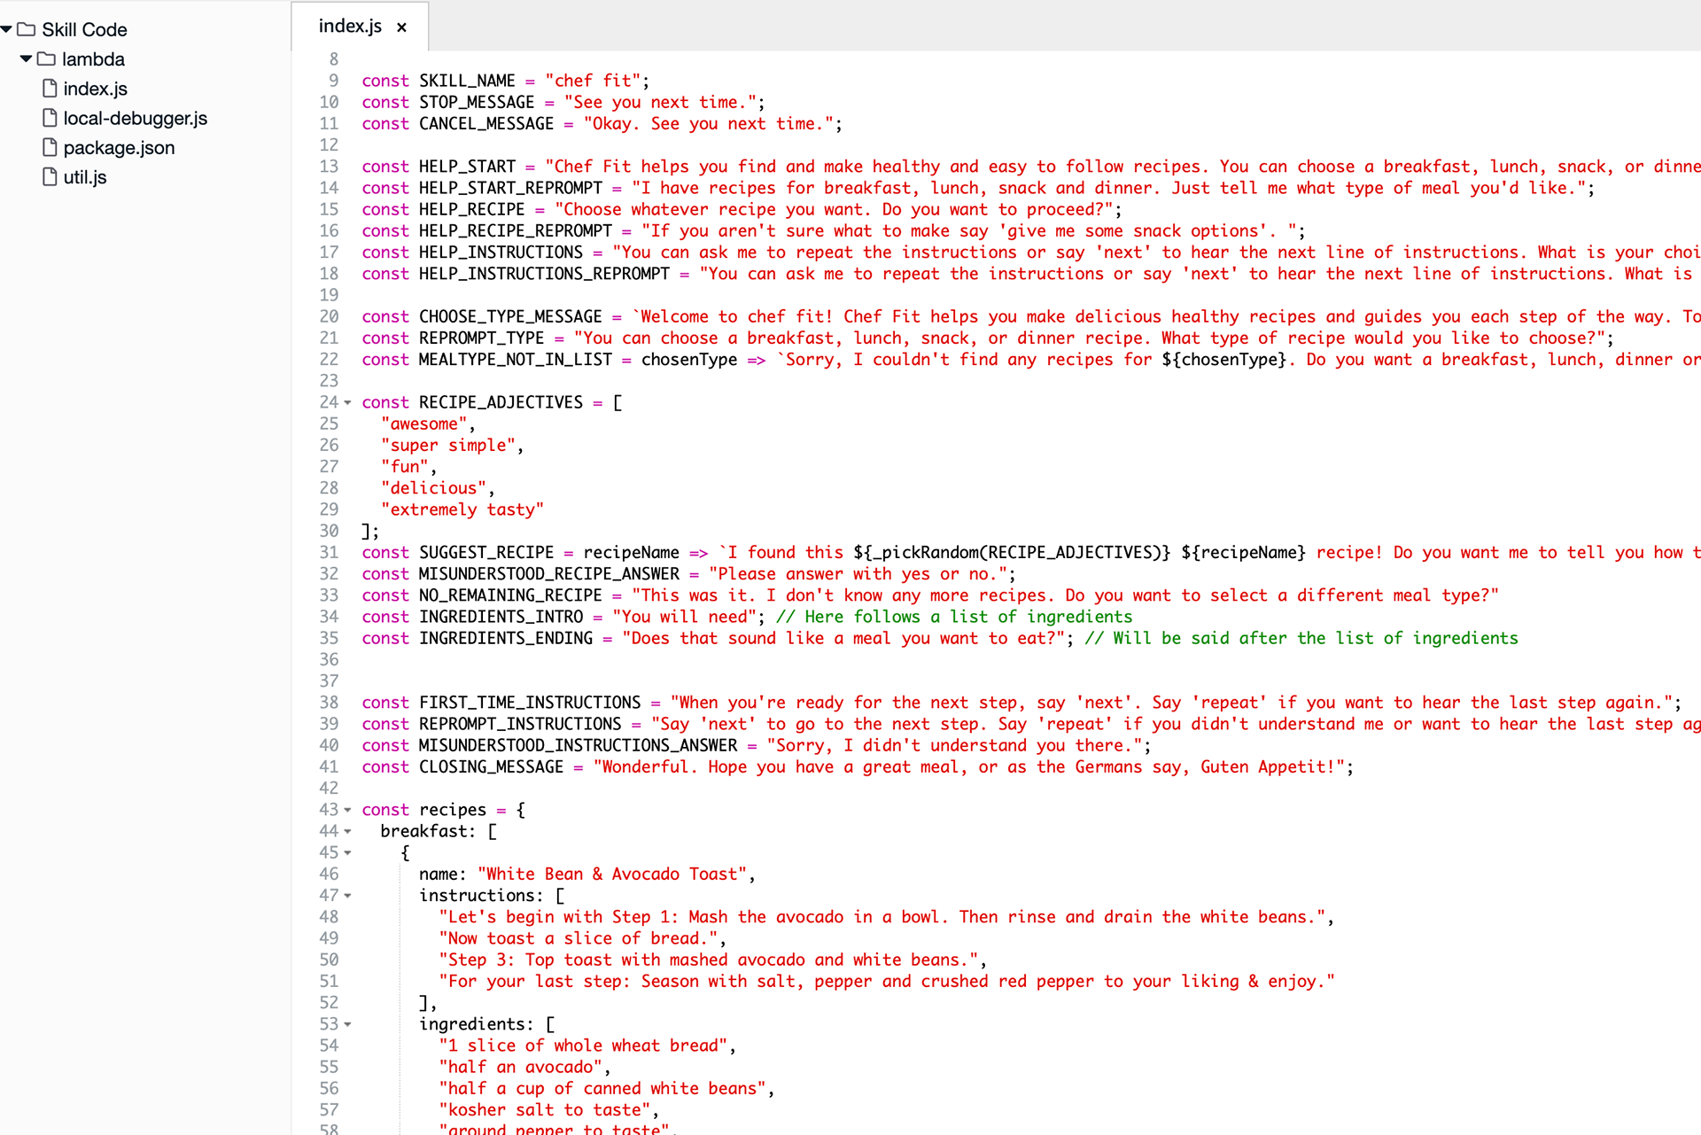The width and height of the screenshot is (1701, 1135).
Task: Click line number 36 in the gutter
Action: 329,659
